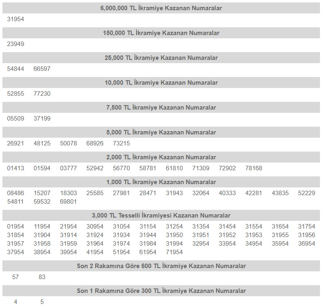Click the 10,000 TL İkramiye header
This screenshot has height=308, width=322.
(x=161, y=83)
